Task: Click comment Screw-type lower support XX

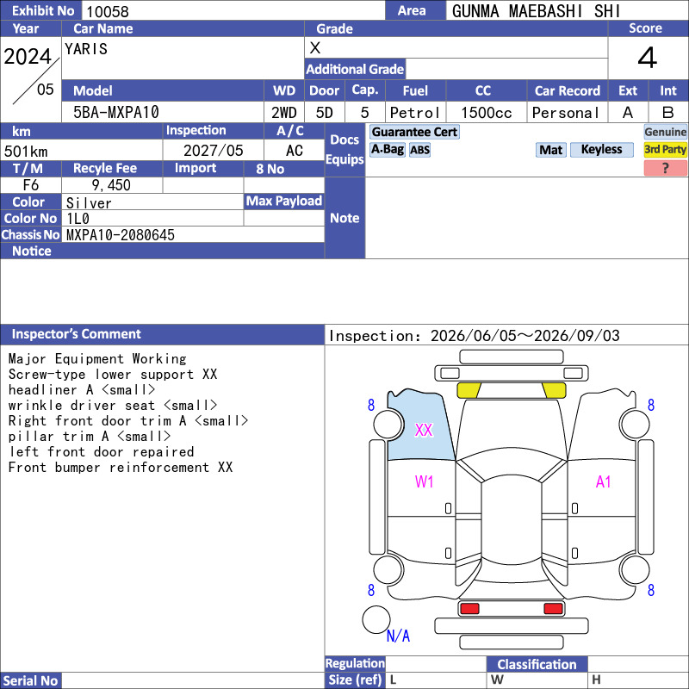Action: click(x=113, y=375)
